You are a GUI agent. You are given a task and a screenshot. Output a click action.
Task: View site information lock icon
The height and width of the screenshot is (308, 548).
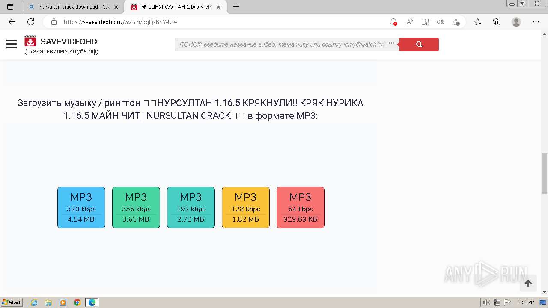(54, 22)
